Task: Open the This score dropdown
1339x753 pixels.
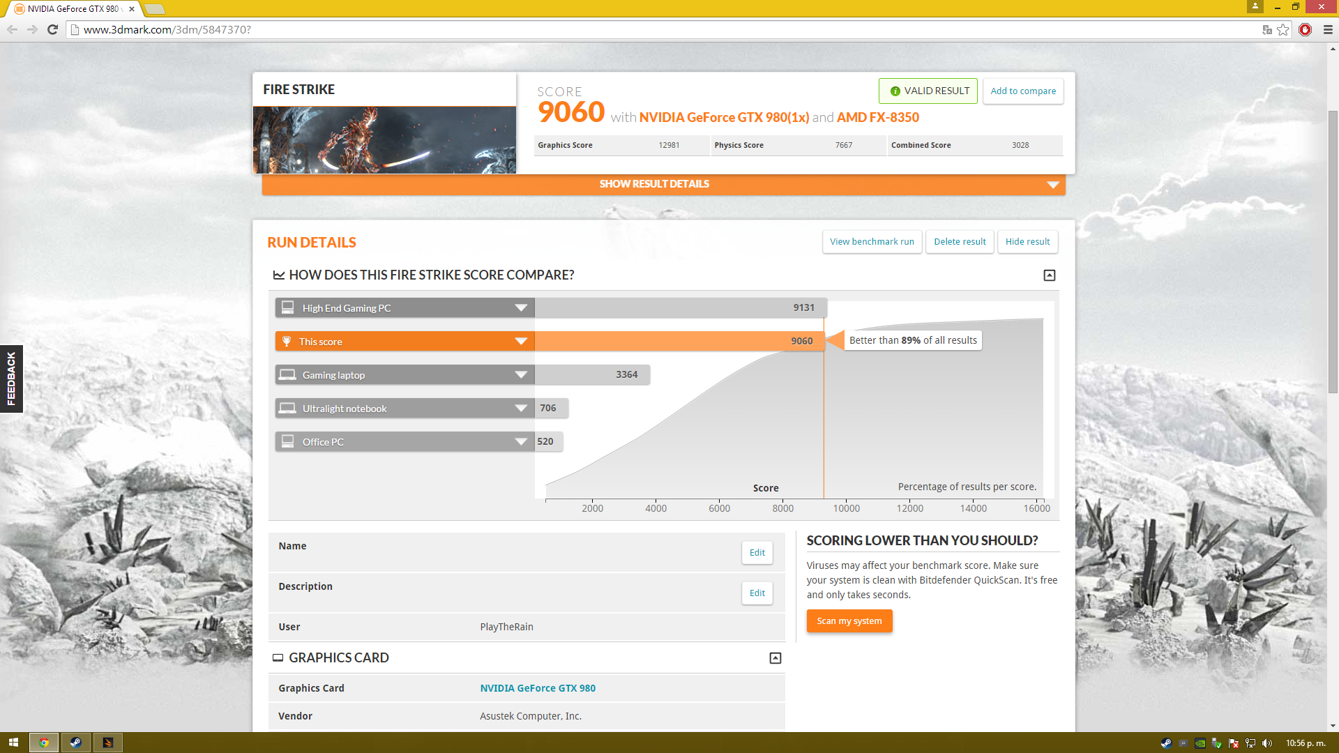Action: (x=521, y=342)
